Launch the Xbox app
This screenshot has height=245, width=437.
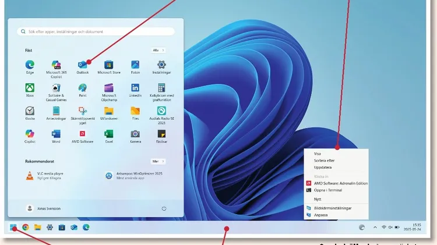(x=30, y=90)
